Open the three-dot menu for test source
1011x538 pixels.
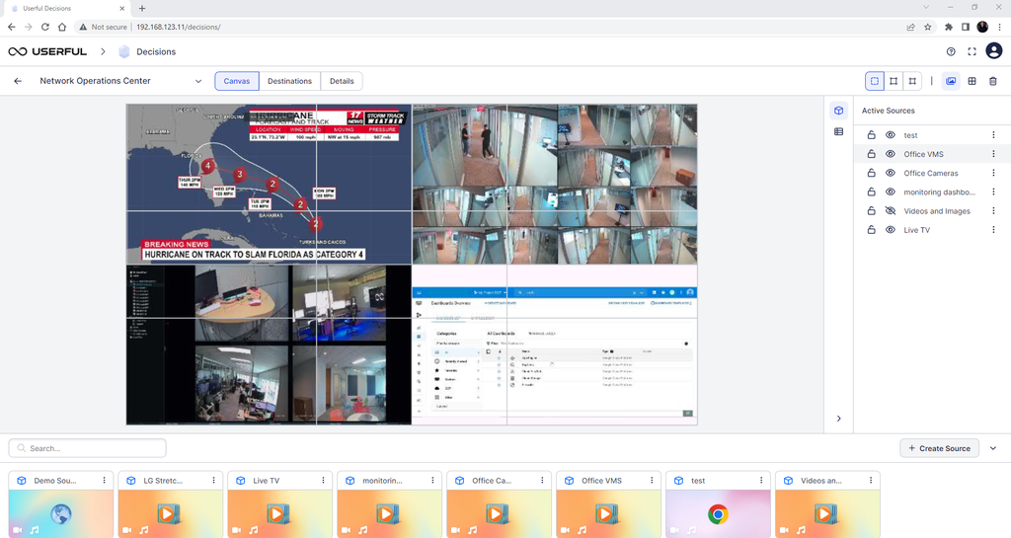pyautogui.click(x=993, y=135)
